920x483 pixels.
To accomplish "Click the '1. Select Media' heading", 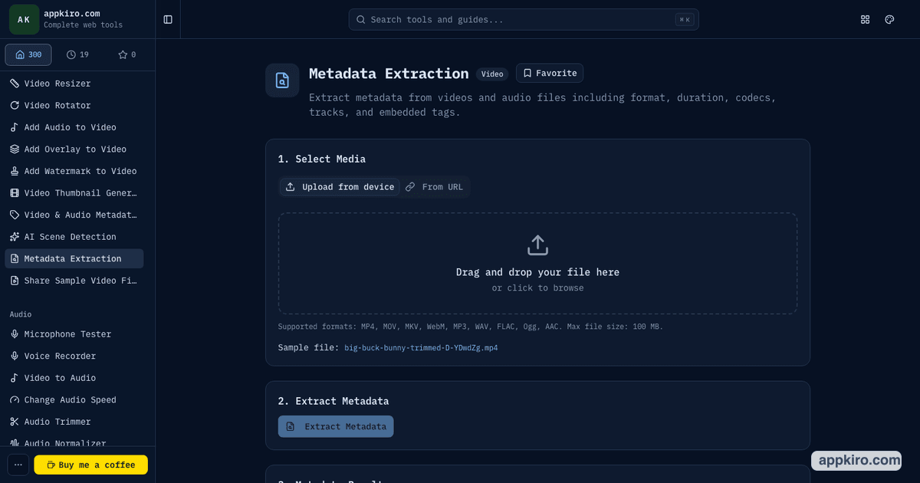I will tap(322, 159).
